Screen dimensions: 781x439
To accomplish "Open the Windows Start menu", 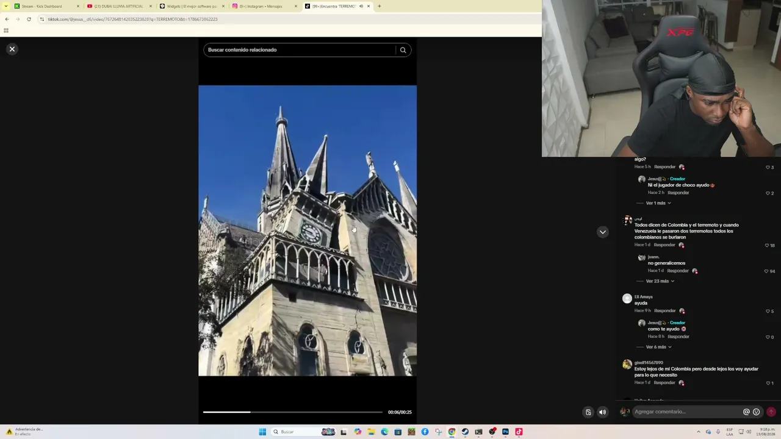I will 262,432.
